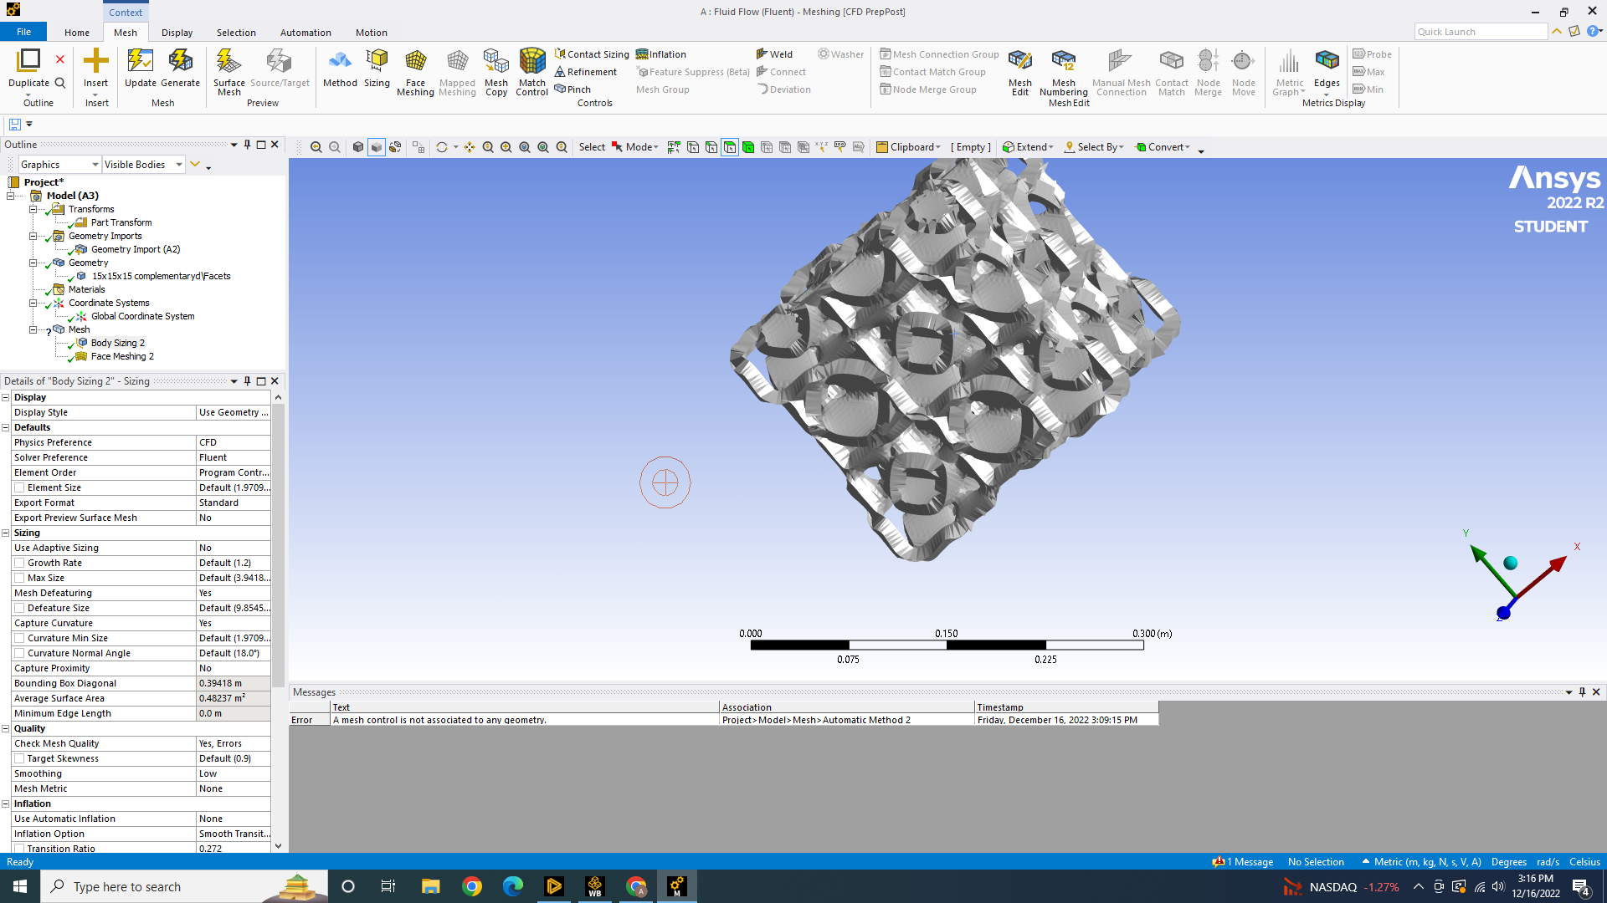Toggle the Defeature Size checkbox
Viewport: 1607px width, 903px height.
[x=19, y=608]
